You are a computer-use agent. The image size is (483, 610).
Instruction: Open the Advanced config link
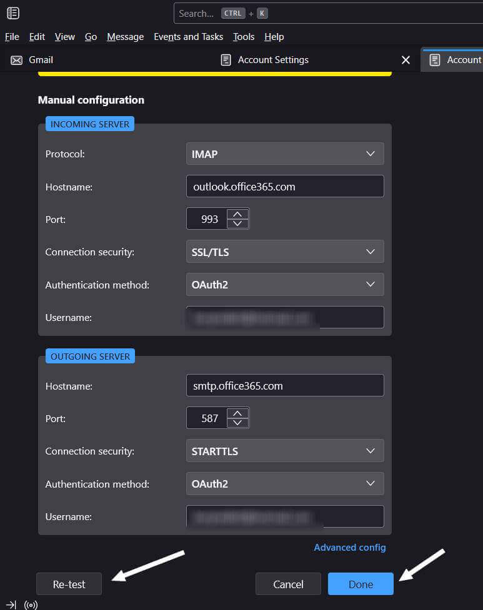point(350,548)
